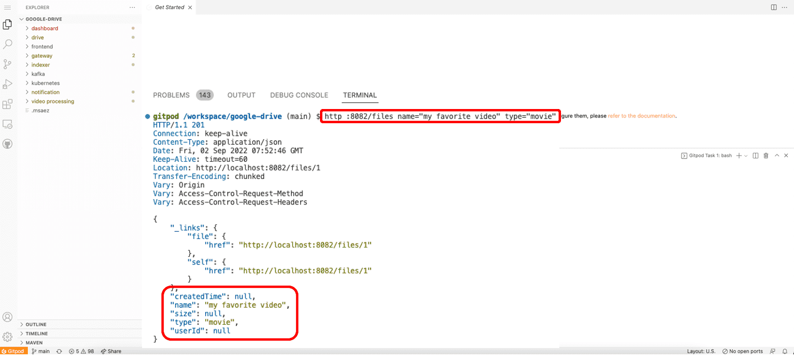
Task: Click Share in the status bar
Action: pyautogui.click(x=111, y=351)
